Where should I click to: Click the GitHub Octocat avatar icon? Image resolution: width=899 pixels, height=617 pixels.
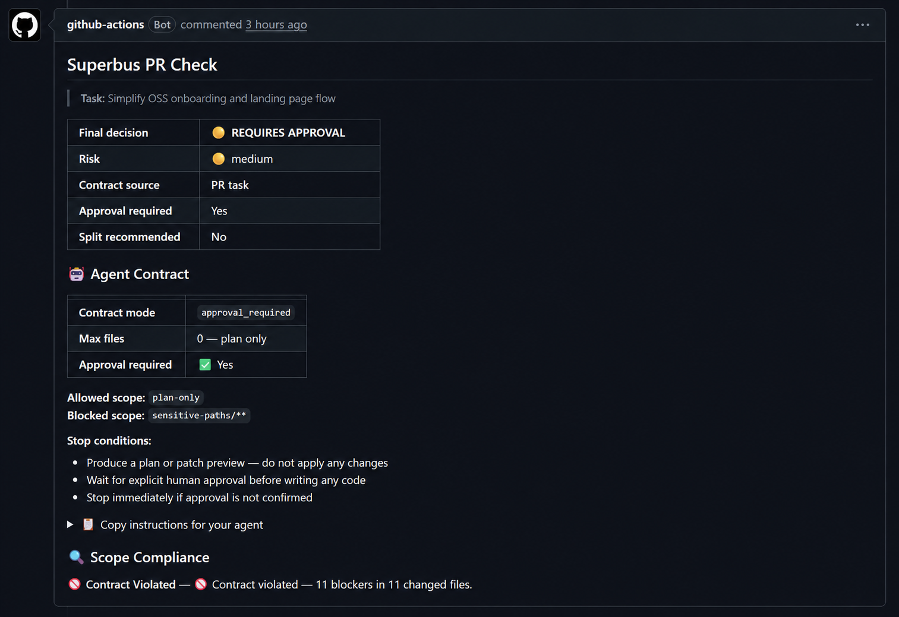(x=24, y=25)
